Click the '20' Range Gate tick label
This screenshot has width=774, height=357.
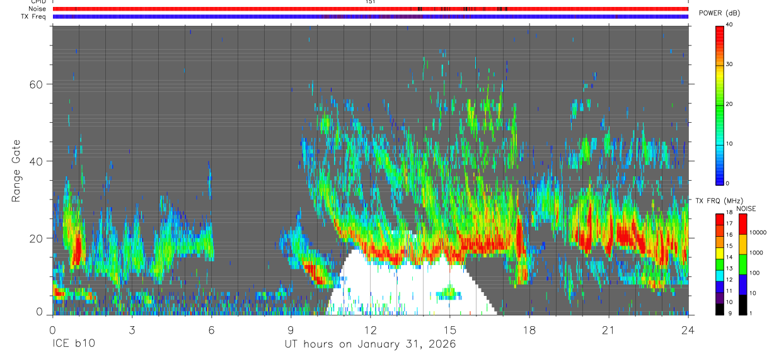[x=37, y=238]
